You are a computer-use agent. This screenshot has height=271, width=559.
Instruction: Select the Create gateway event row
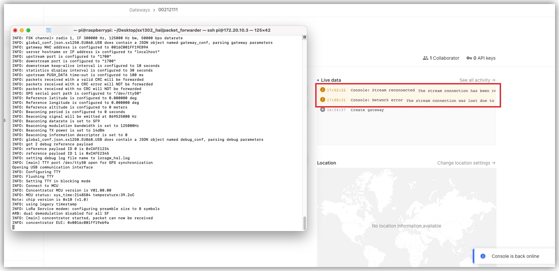click(406, 110)
